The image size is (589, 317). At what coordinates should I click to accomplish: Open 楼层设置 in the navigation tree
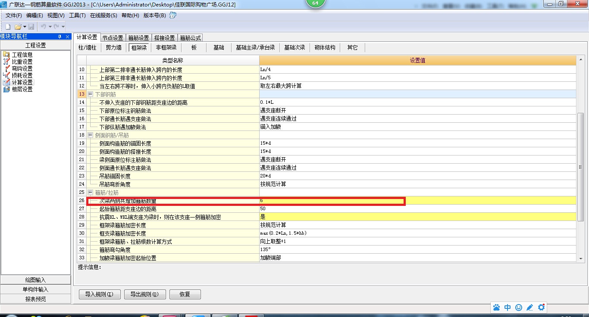tap(22, 89)
